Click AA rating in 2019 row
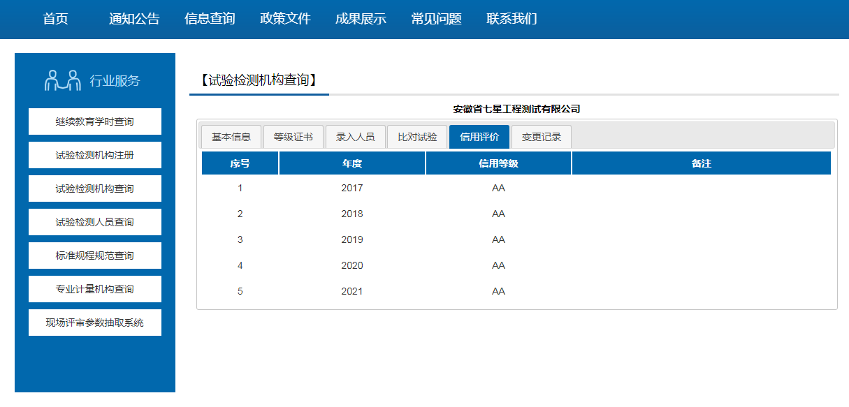Image resolution: width=849 pixels, height=407 pixels. [498, 239]
